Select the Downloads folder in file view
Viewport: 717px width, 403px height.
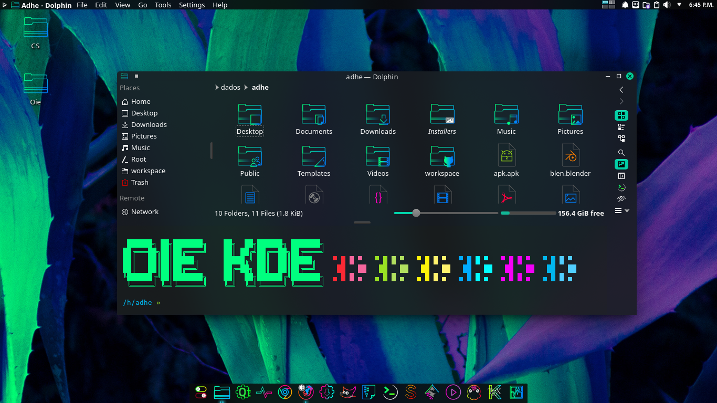(x=378, y=120)
